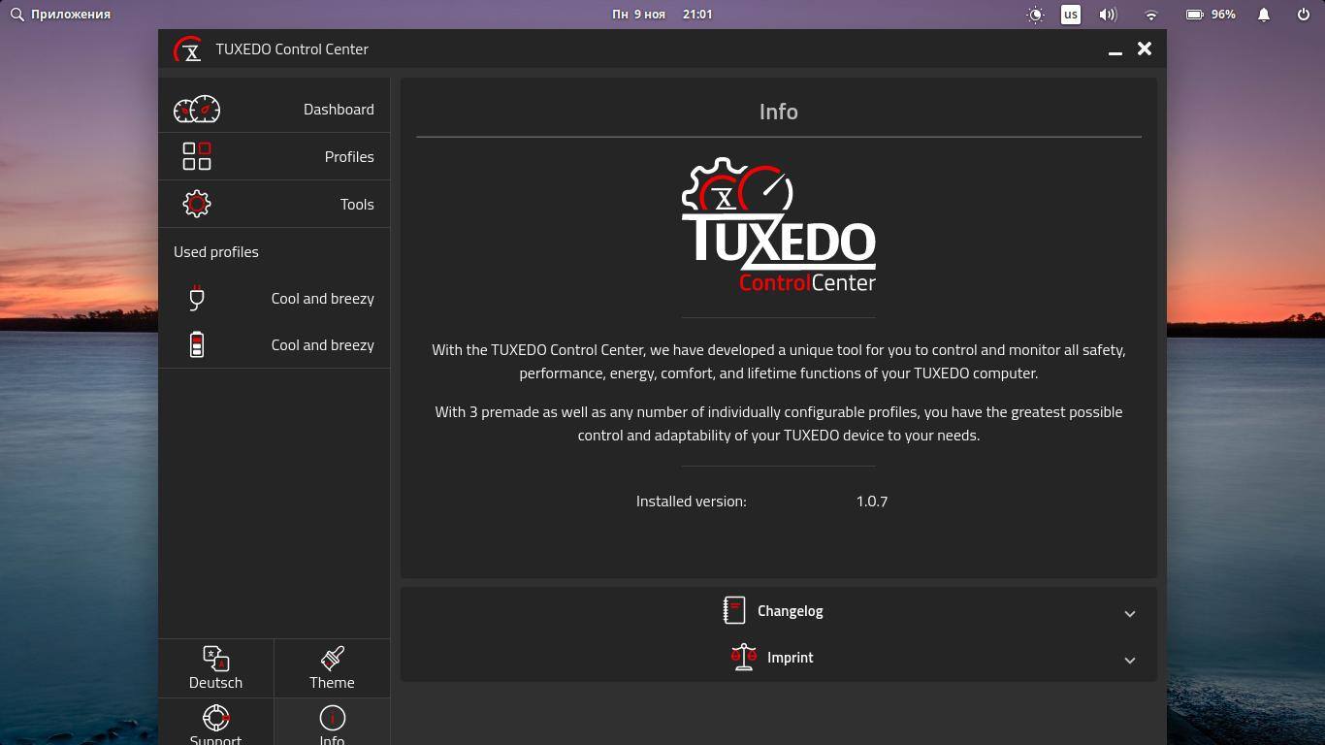Click the volume speaker icon
1325x745 pixels.
click(x=1108, y=15)
